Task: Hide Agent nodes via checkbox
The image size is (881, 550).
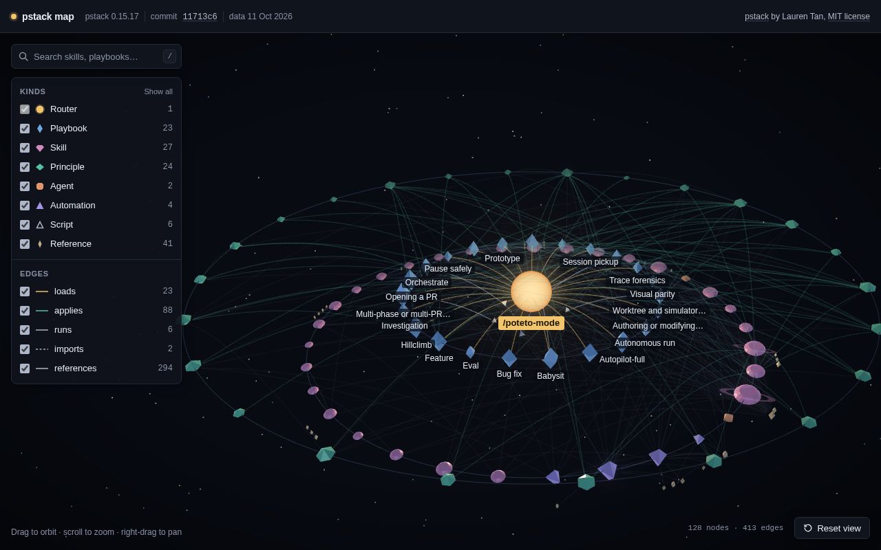Action: pos(25,186)
